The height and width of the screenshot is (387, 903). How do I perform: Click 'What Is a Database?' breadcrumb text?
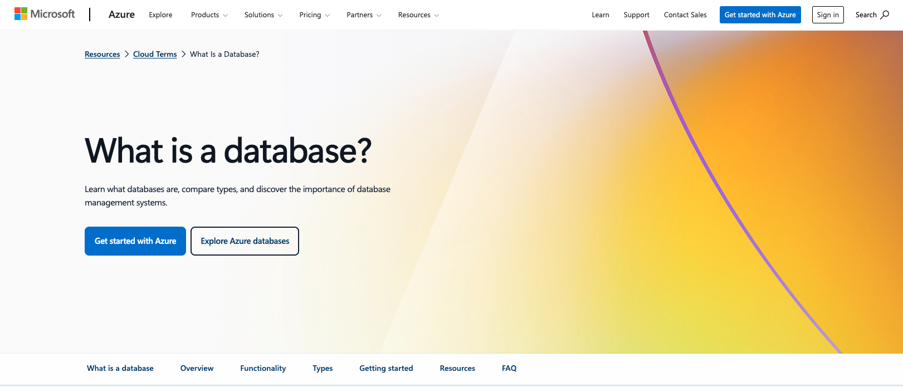point(224,54)
